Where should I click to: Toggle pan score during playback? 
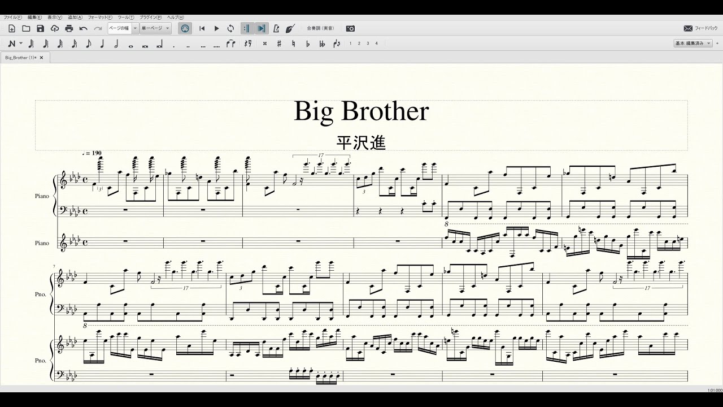point(262,28)
